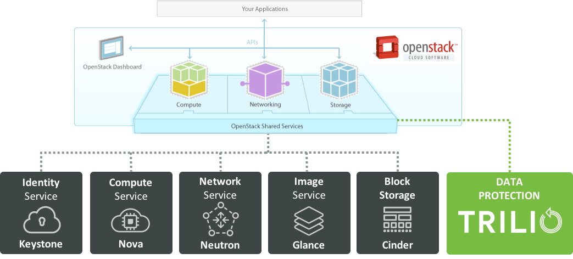
Task: Click the Keystone name text
Action: pyautogui.click(x=41, y=244)
